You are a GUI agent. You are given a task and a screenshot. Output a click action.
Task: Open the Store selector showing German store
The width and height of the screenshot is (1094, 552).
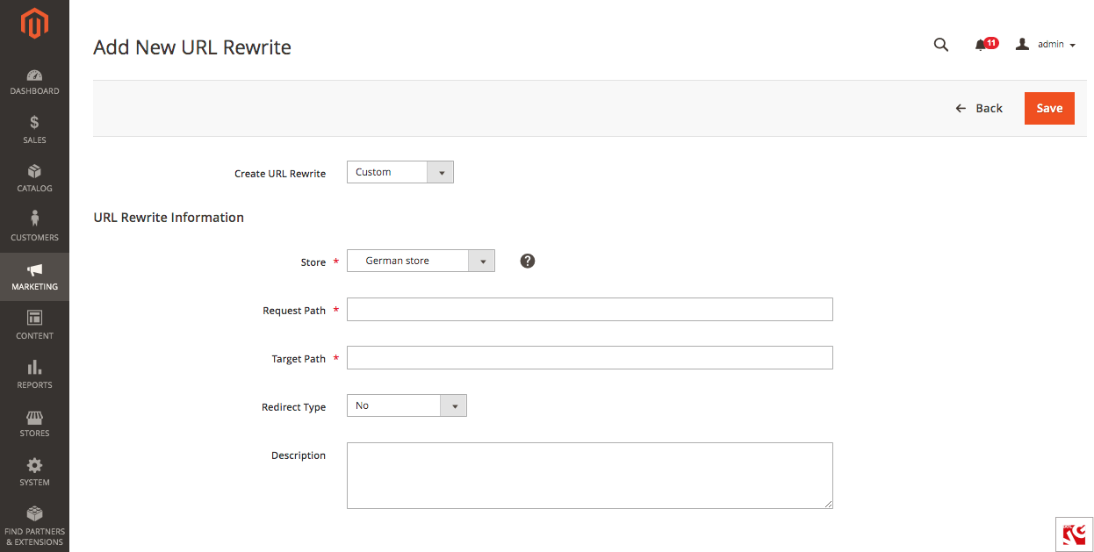click(x=421, y=261)
